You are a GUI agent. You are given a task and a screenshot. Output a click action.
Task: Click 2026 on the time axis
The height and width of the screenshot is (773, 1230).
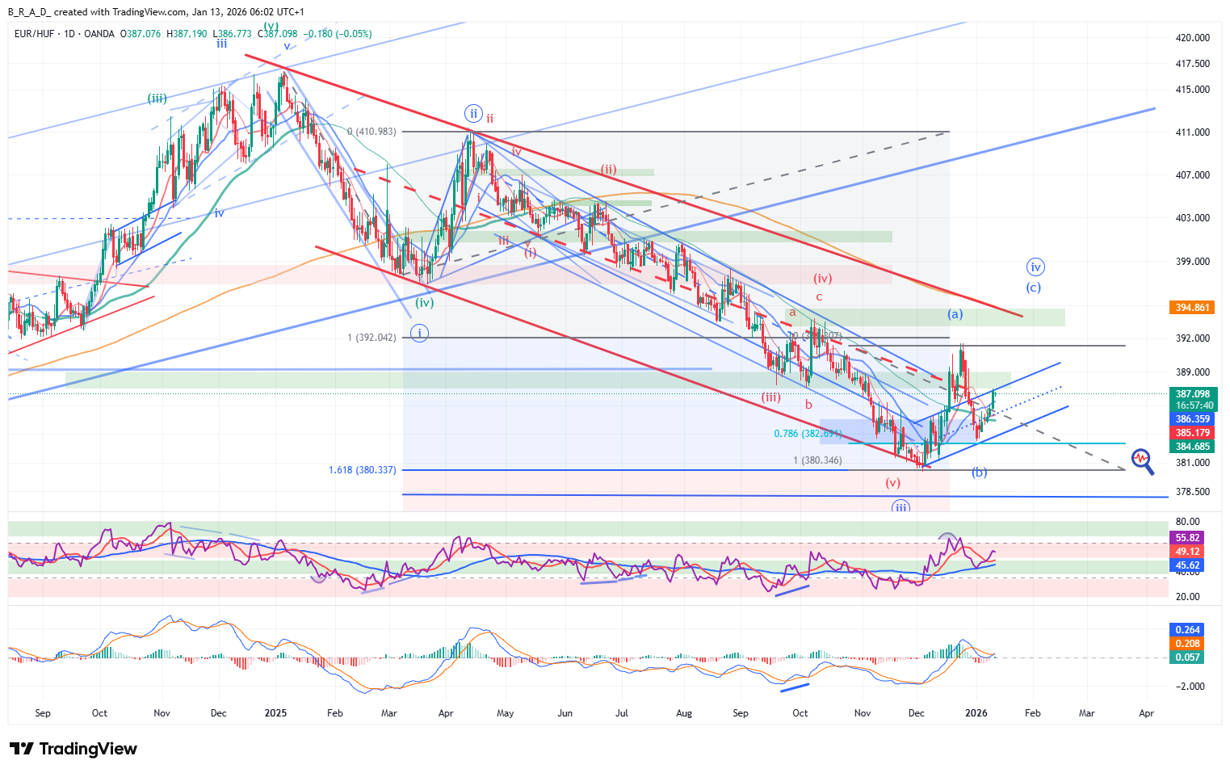[976, 713]
